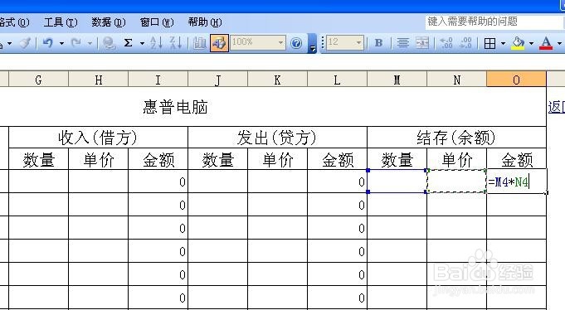Screen dimensions: 565x310
Task: Open the 数据 (Data) menu
Action: click(109, 22)
